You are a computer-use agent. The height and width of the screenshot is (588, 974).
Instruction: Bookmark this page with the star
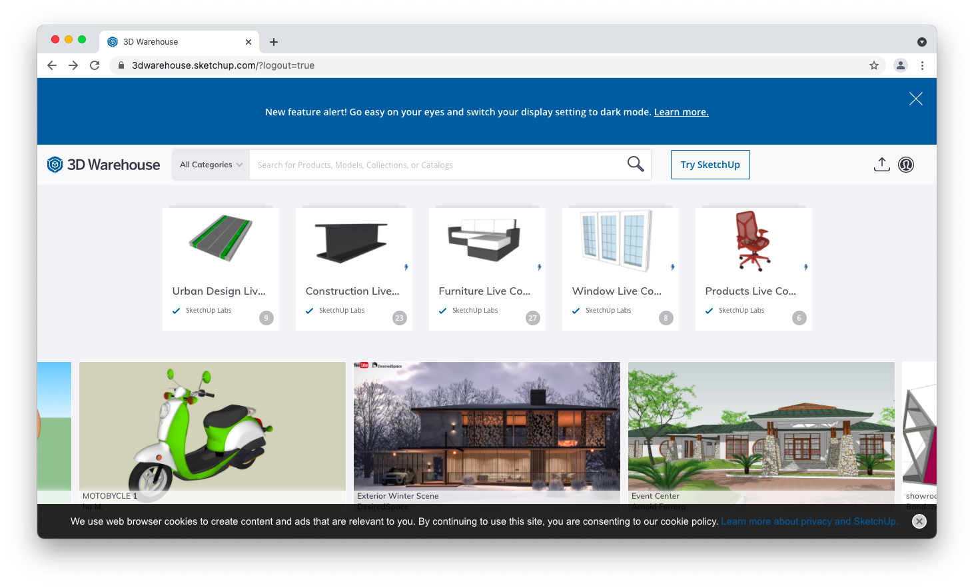[x=874, y=65]
